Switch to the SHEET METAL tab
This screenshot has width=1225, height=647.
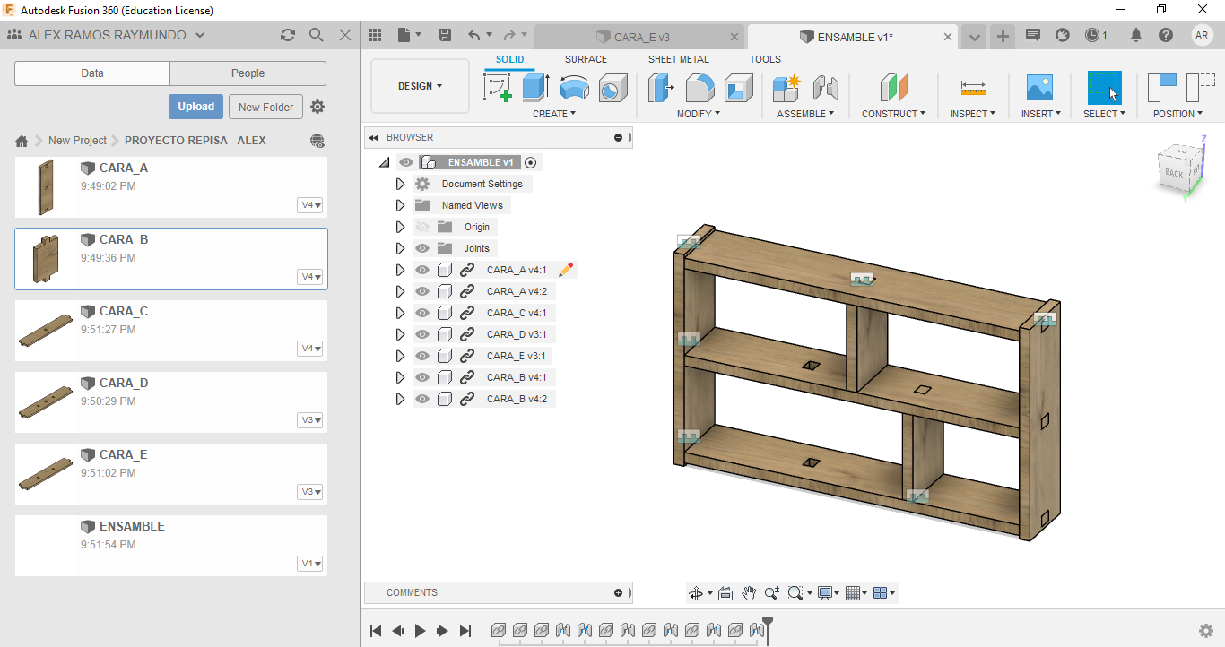pos(678,59)
